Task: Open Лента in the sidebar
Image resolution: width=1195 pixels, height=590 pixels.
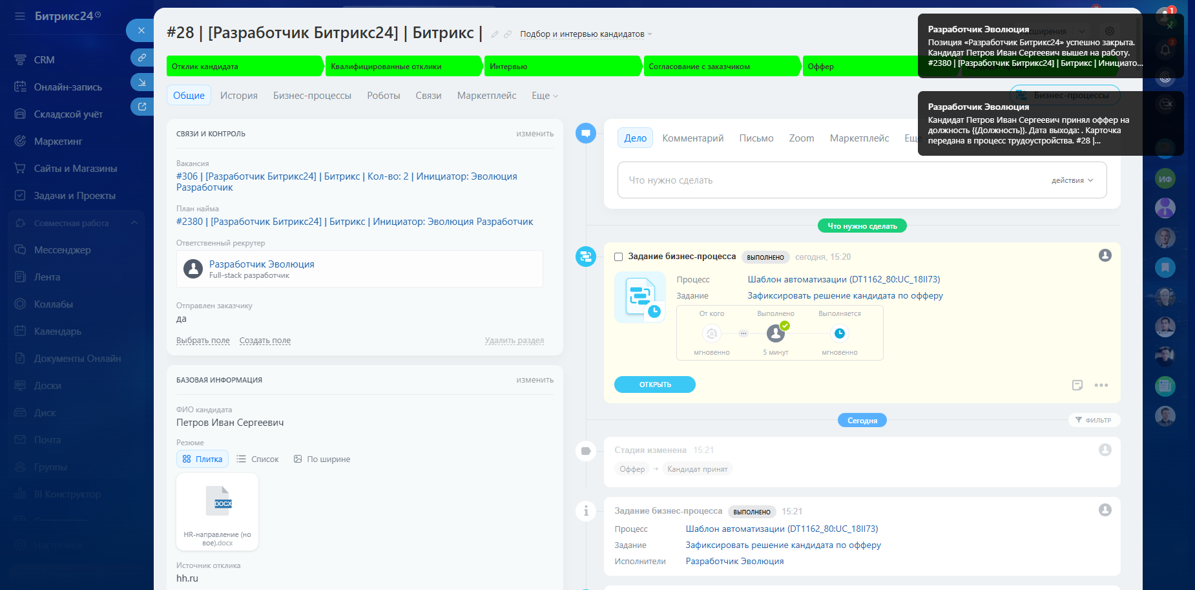Action: (47, 277)
